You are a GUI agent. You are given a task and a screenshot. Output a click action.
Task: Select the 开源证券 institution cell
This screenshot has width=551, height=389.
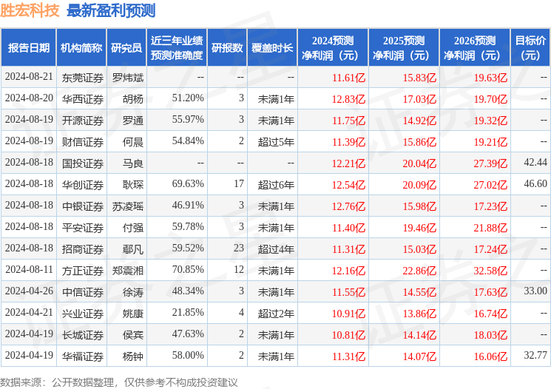83,121
